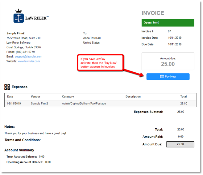Click vendor cell Sample Firm2 in expenses table
The height and width of the screenshot is (175, 203).
(39, 104)
